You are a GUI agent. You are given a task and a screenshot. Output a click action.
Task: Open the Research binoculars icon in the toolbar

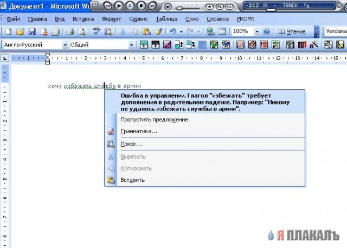tap(108, 31)
